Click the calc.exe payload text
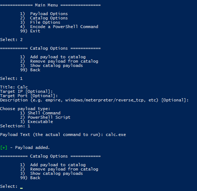 116,135
